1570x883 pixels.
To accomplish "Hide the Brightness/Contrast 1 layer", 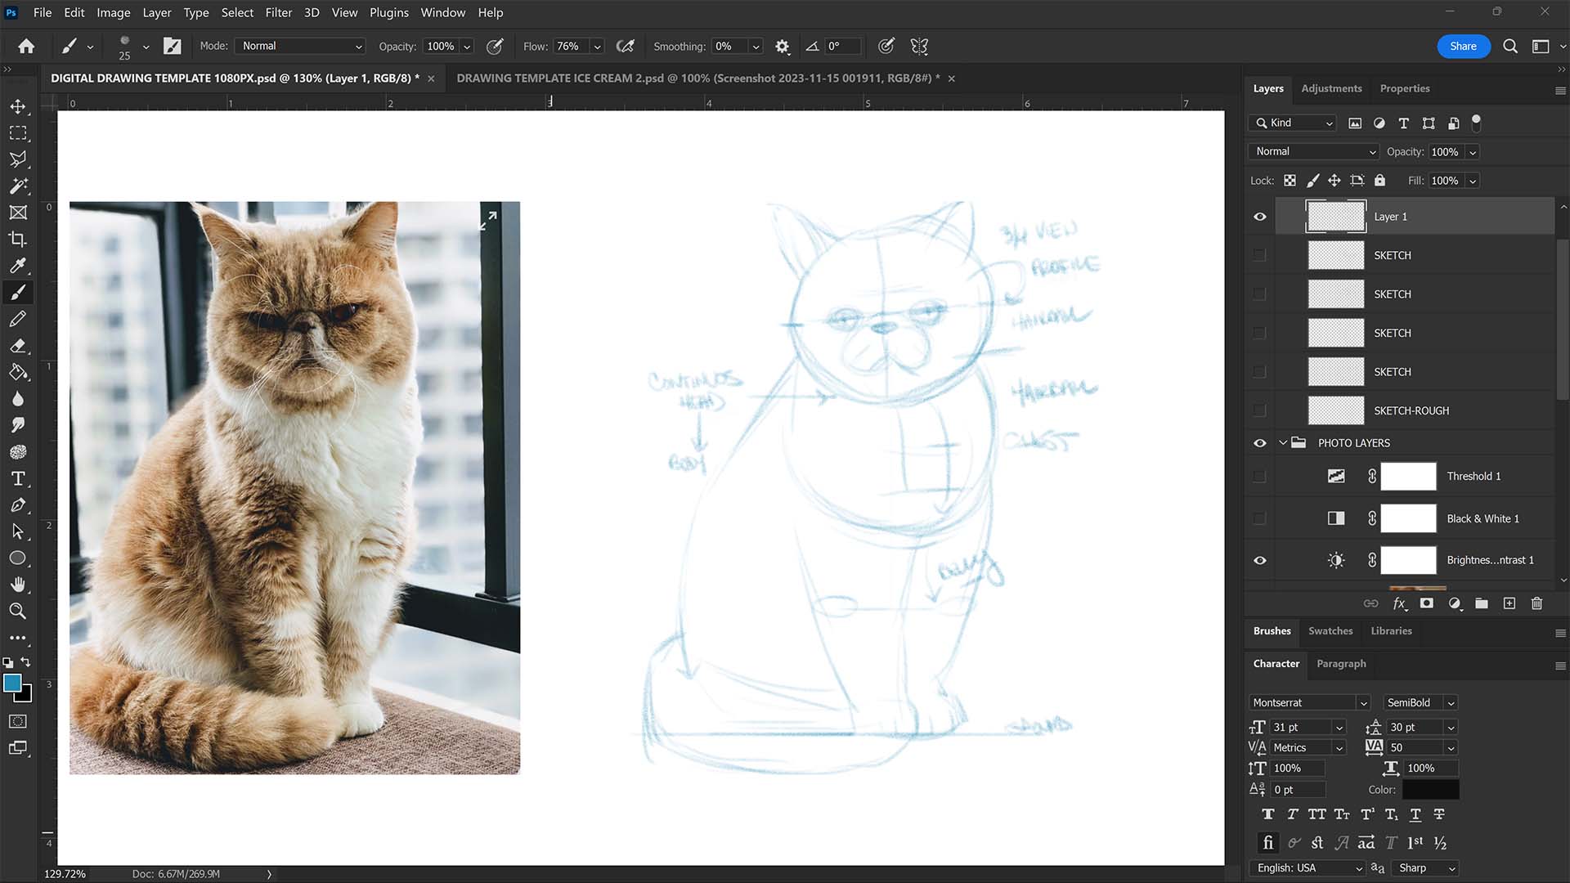I will (x=1260, y=560).
